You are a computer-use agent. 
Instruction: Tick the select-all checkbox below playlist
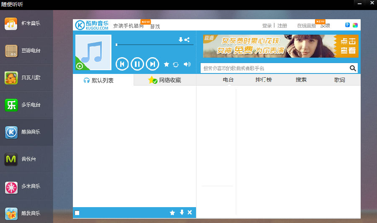coord(77,213)
